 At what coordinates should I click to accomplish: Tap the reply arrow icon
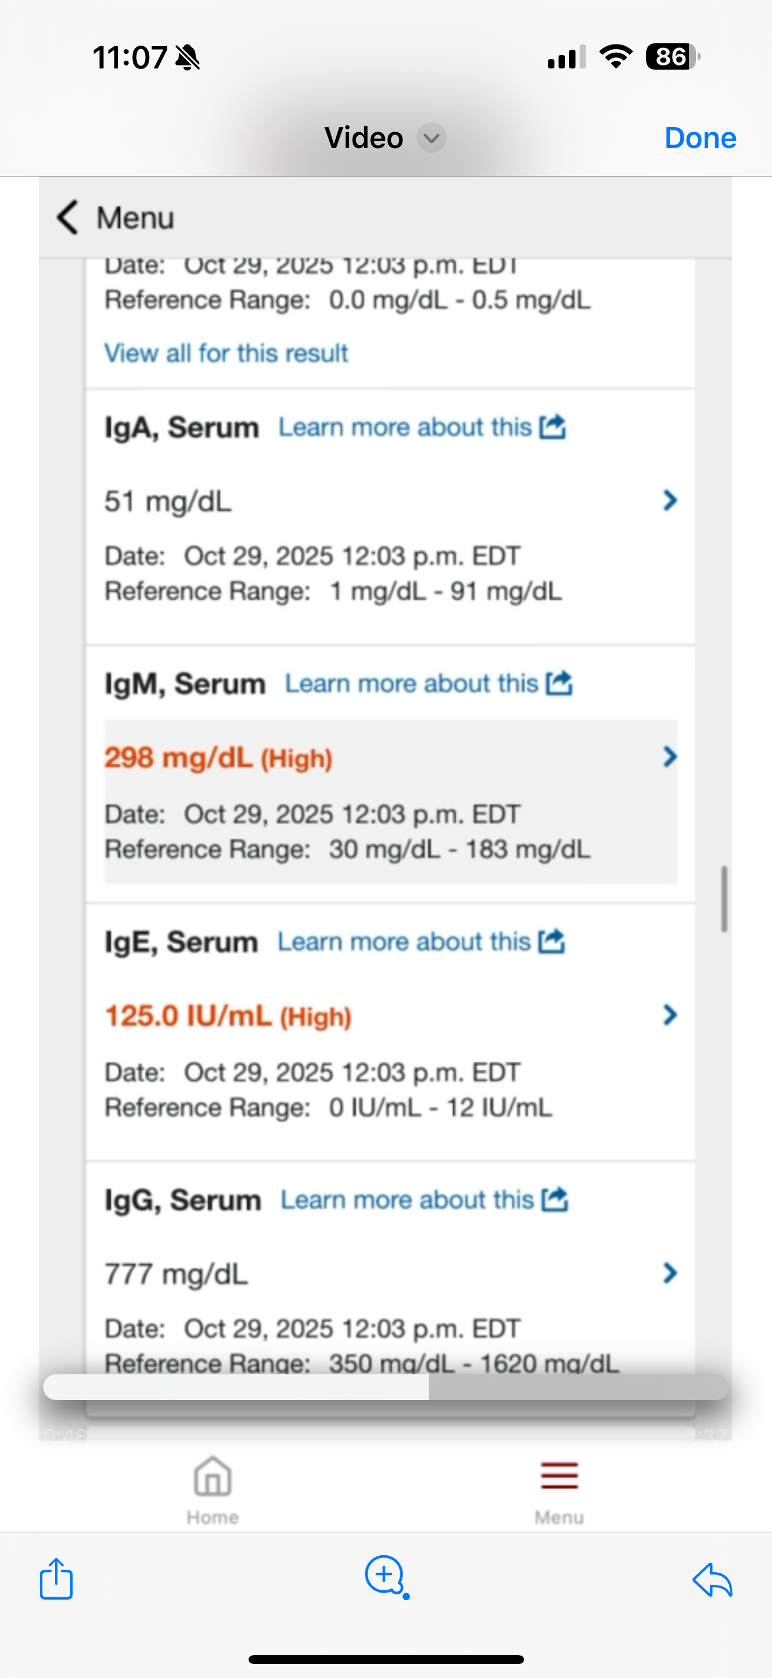tap(712, 1579)
